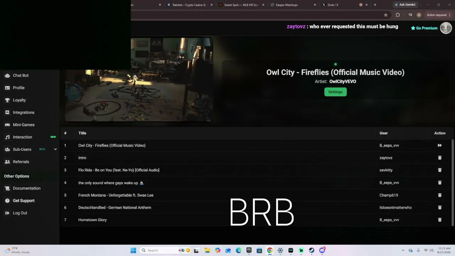Remove French Montana Unforgettable from the queue
The width and height of the screenshot is (455, 256).
440,195
